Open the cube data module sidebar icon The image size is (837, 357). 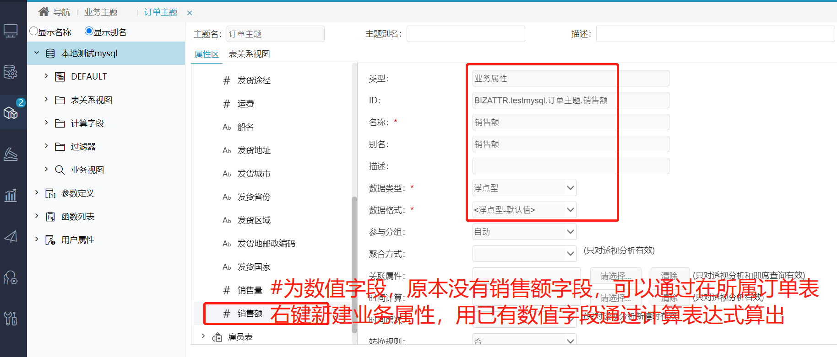click(x=11, y=112)
